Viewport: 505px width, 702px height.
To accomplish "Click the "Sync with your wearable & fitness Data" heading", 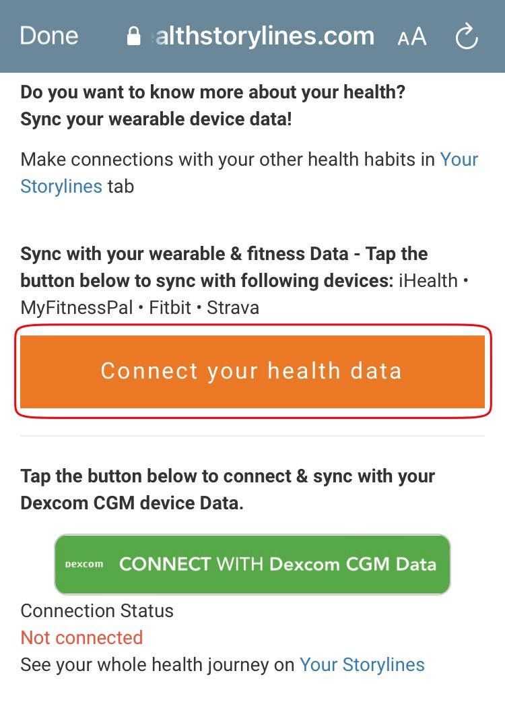I will [x=182, y=254].
